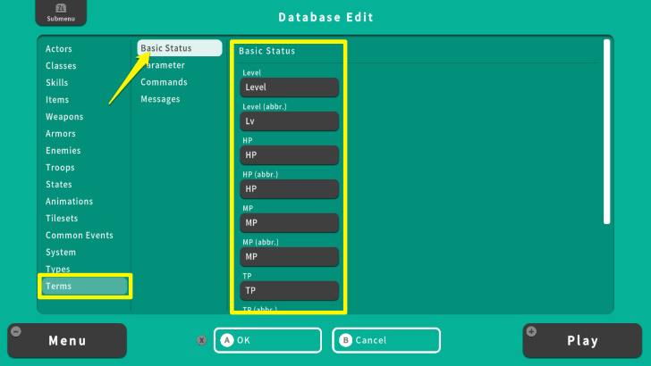Click the Play button
This screenshot has height=366, width=651.
click(x=582, y=341)
